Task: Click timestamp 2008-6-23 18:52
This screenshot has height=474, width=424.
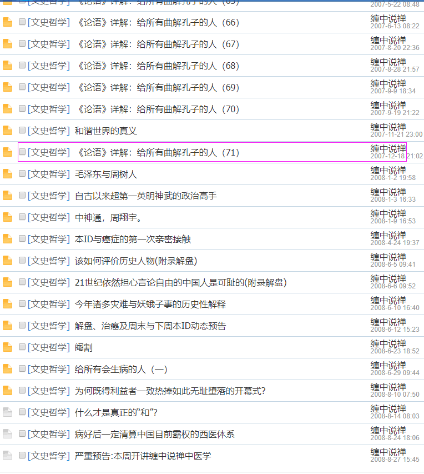Action: (x=395, y=351)
